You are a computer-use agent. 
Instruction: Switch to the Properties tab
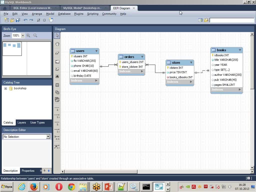(x=28, y=170)
